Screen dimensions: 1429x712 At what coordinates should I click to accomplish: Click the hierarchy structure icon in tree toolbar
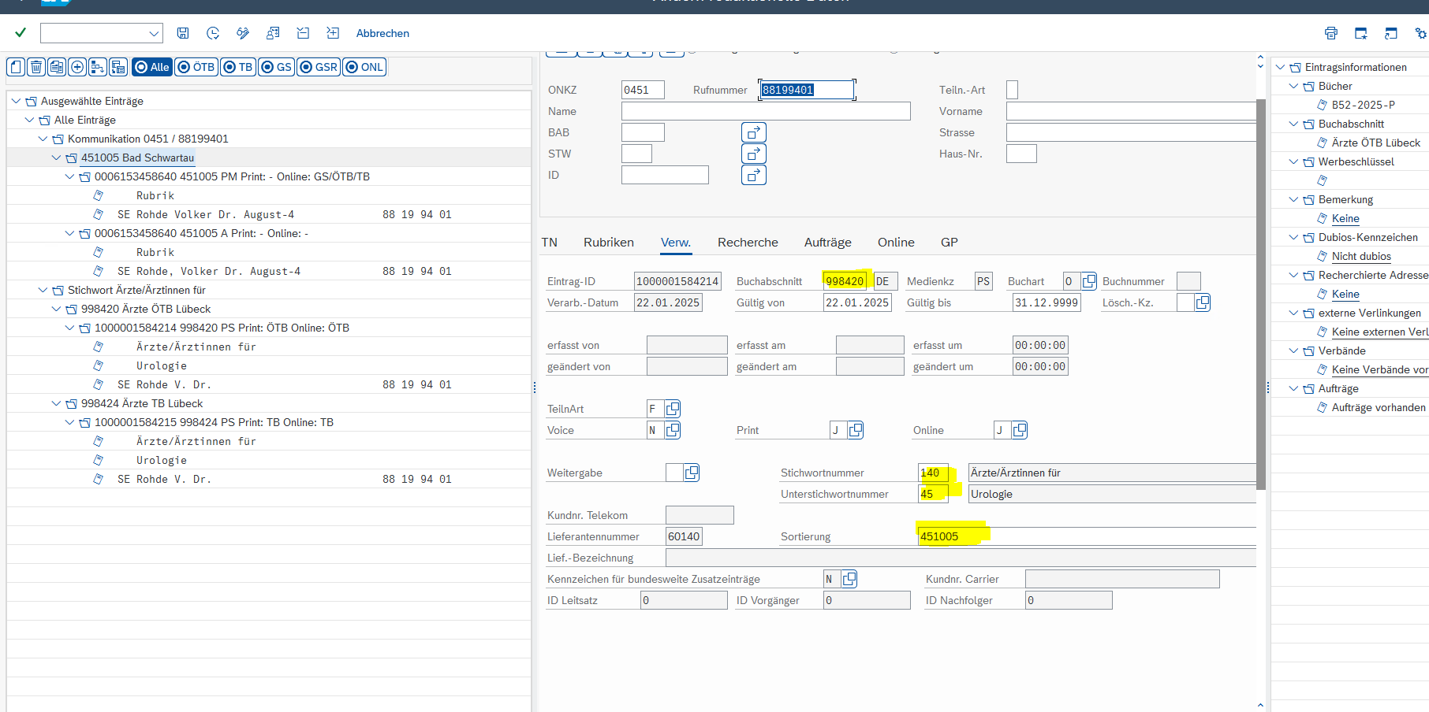98,67
